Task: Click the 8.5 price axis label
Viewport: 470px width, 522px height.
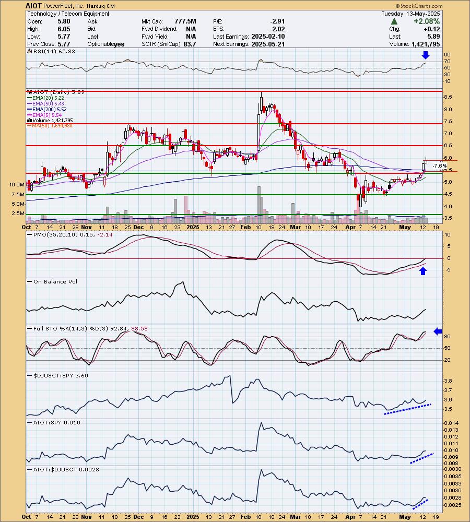Action: click(448, 97)
